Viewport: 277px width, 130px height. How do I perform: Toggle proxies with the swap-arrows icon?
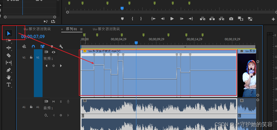point(250,19)
